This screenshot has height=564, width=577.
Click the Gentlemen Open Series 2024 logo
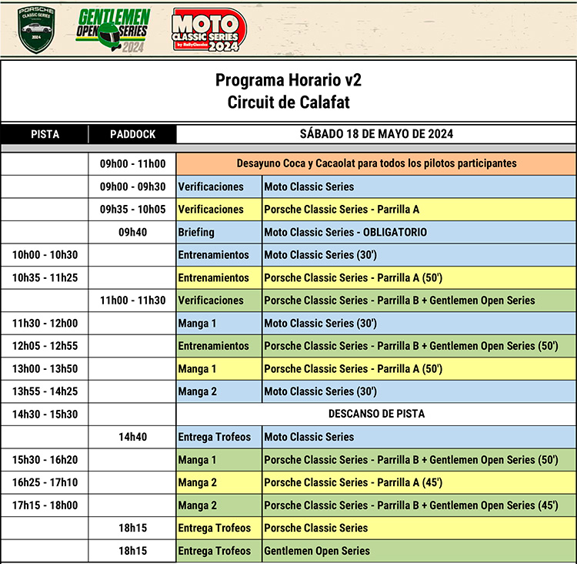click(112, 31)
